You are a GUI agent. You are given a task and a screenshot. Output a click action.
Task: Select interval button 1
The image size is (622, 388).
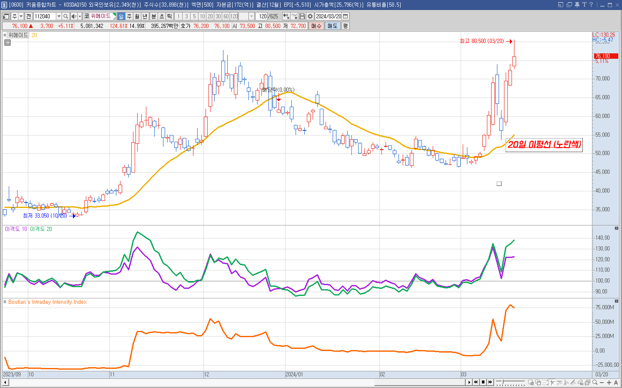coord(178,16)
